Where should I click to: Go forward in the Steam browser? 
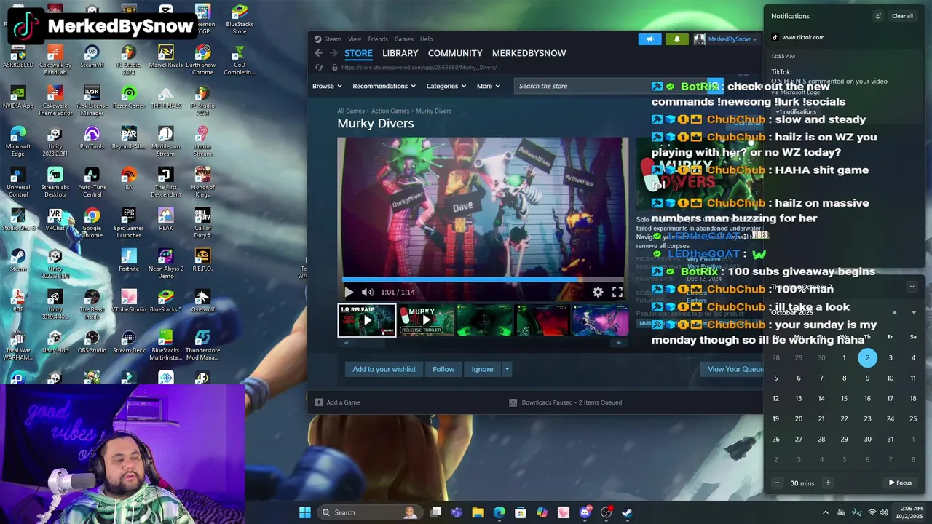[333, 53]
